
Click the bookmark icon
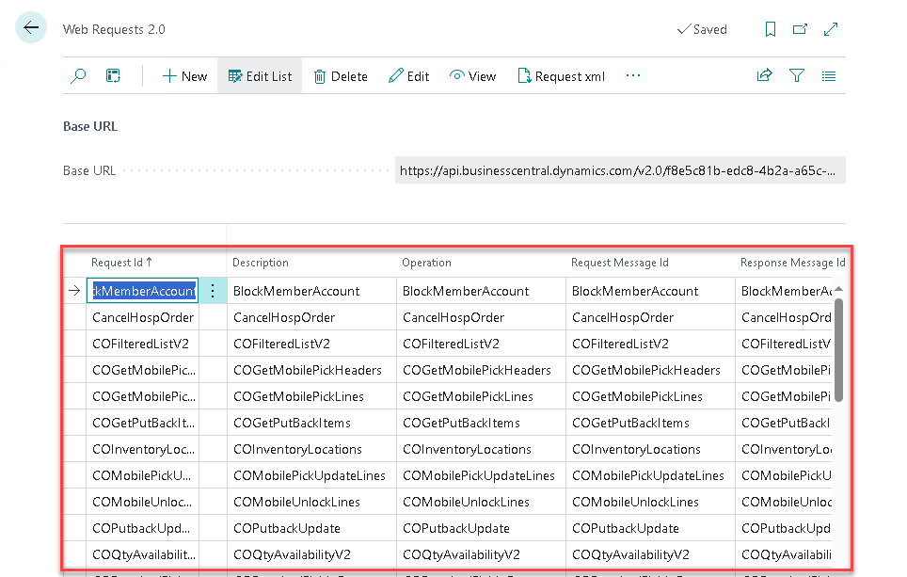pos(770,29)
